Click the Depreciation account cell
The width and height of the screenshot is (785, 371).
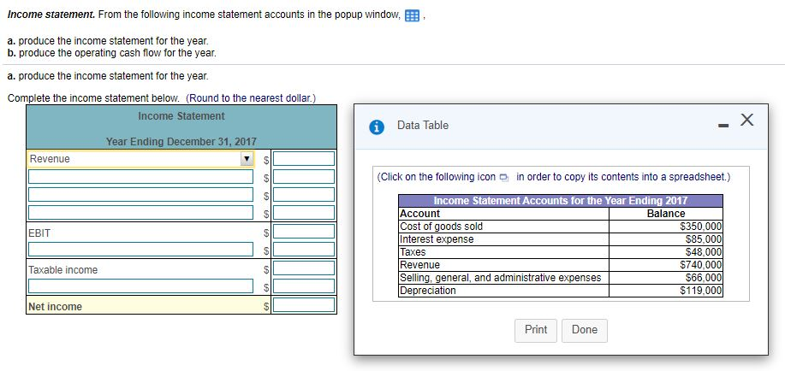point(503,291)
